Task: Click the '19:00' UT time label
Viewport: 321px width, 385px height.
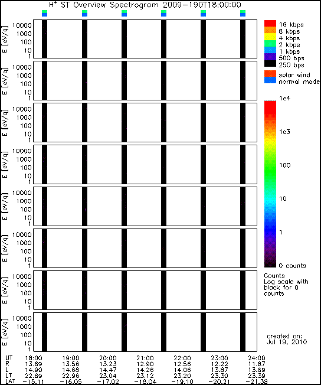Action: pyautogui.click(x=71, y=358)
